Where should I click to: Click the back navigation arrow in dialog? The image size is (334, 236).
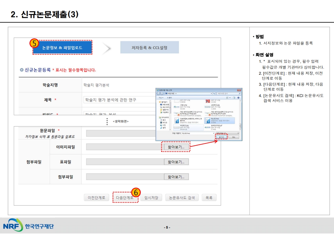(x=158, y=93)
